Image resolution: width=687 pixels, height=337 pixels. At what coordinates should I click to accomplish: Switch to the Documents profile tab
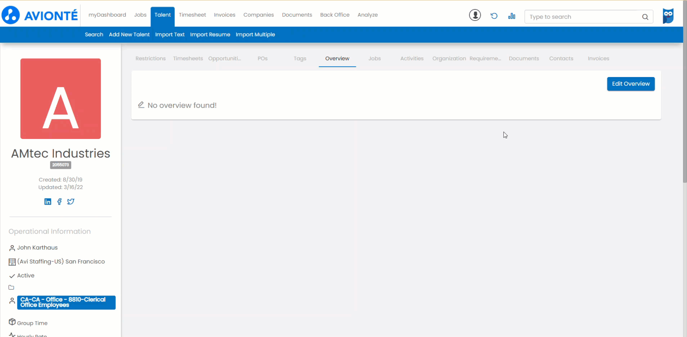coord(524,58)
